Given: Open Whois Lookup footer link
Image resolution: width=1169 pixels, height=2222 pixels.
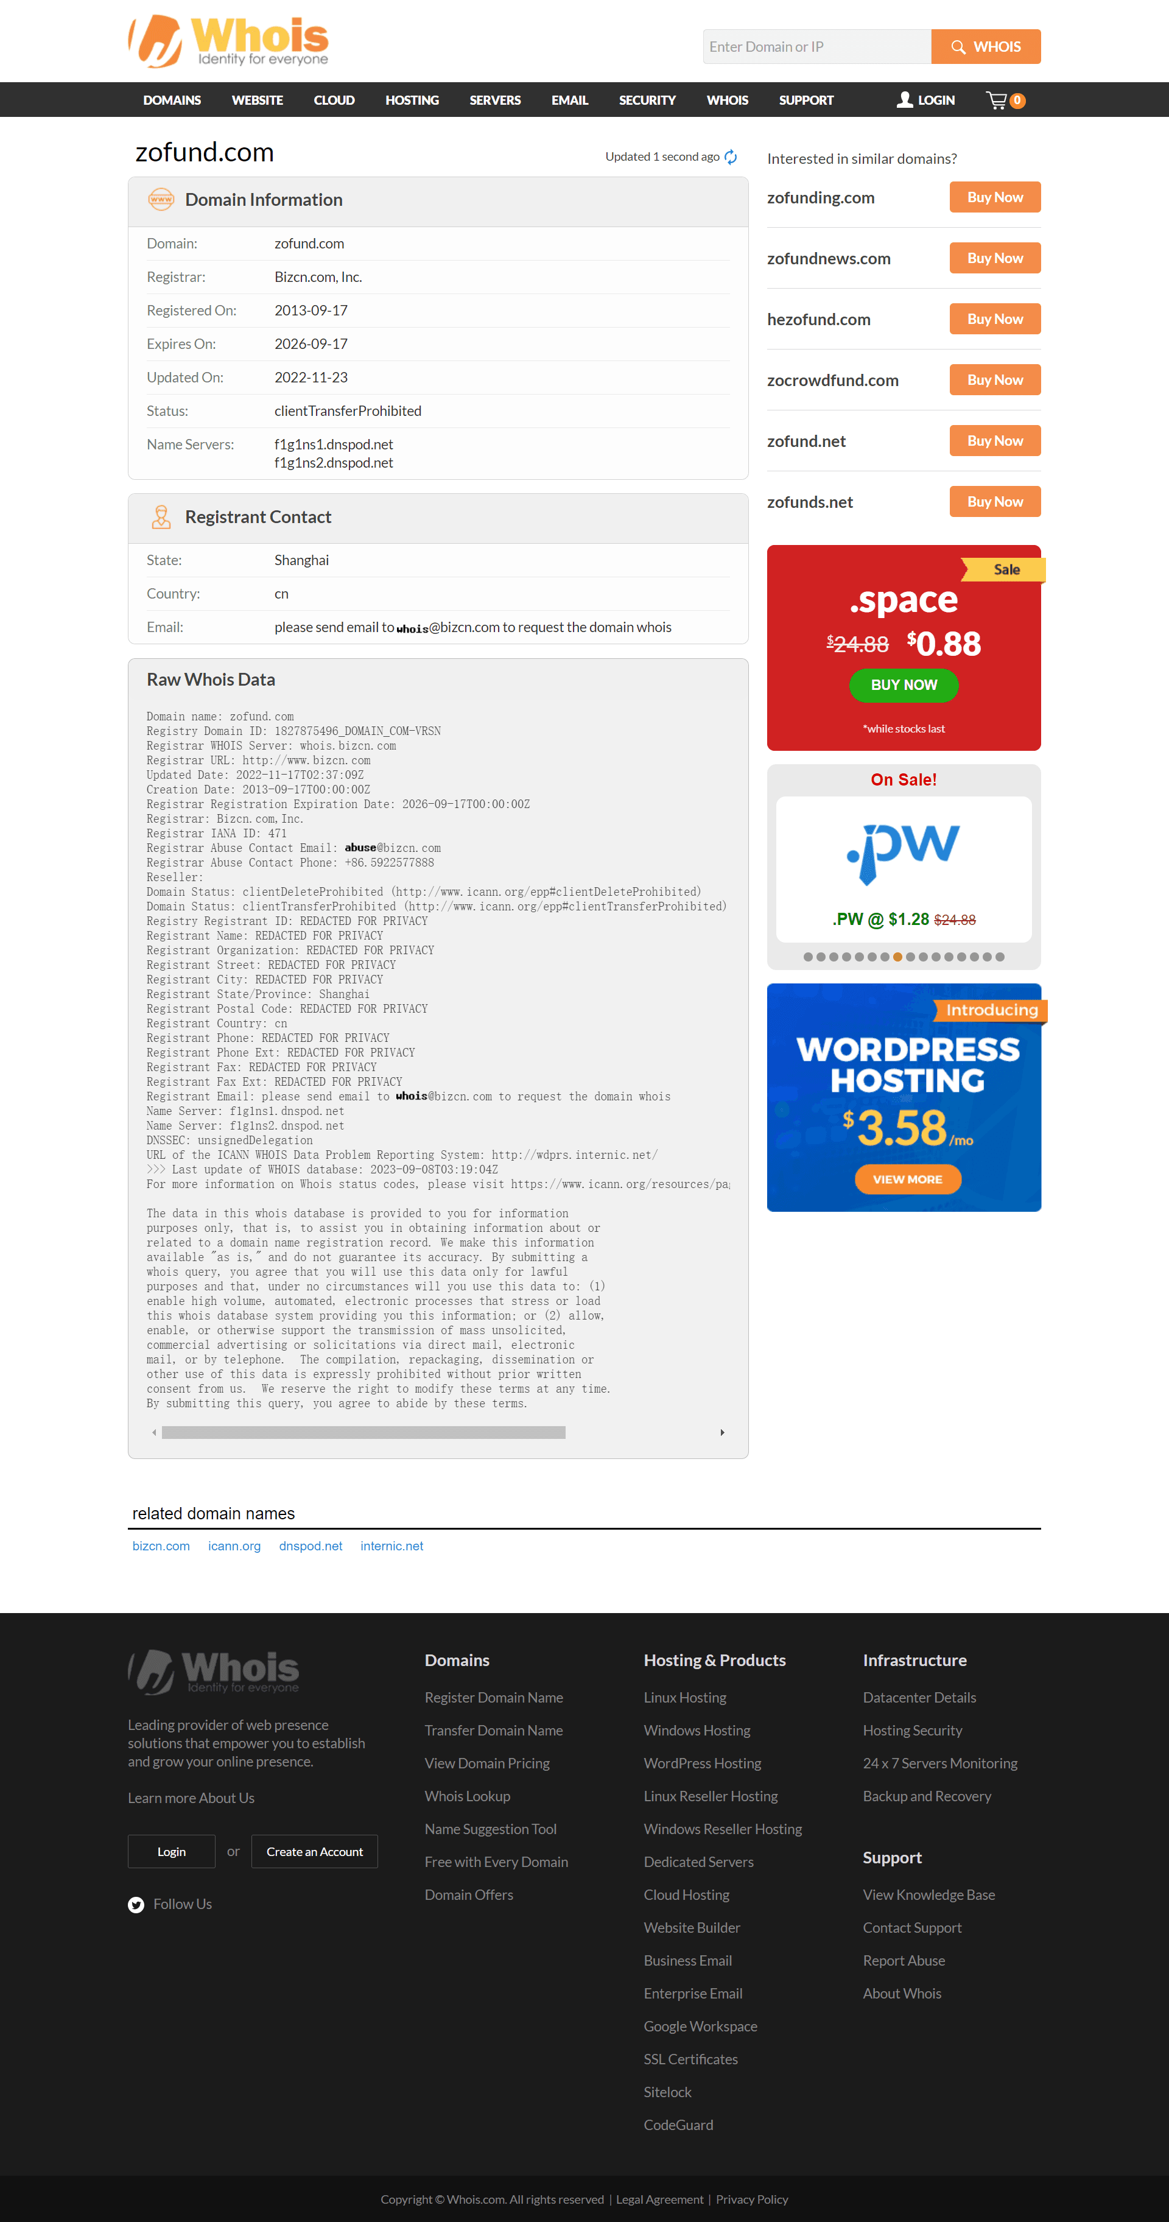Looking at the screenshot, I should pyautogui.click(x=467, y=1796).
